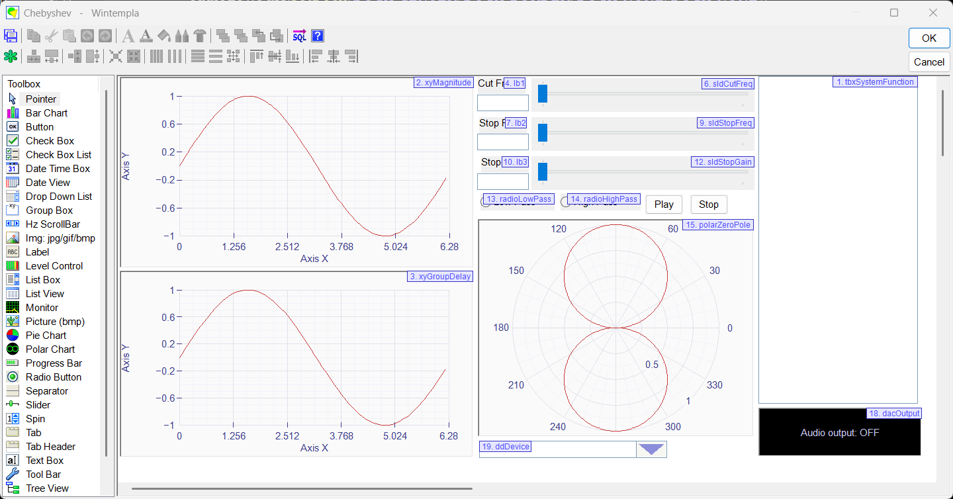
Task: Select Drop Down List in the Toolbox
Action: tap(59, 197)
